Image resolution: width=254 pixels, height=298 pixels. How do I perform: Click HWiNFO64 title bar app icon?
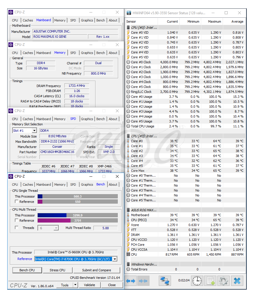tap(129, 13)
